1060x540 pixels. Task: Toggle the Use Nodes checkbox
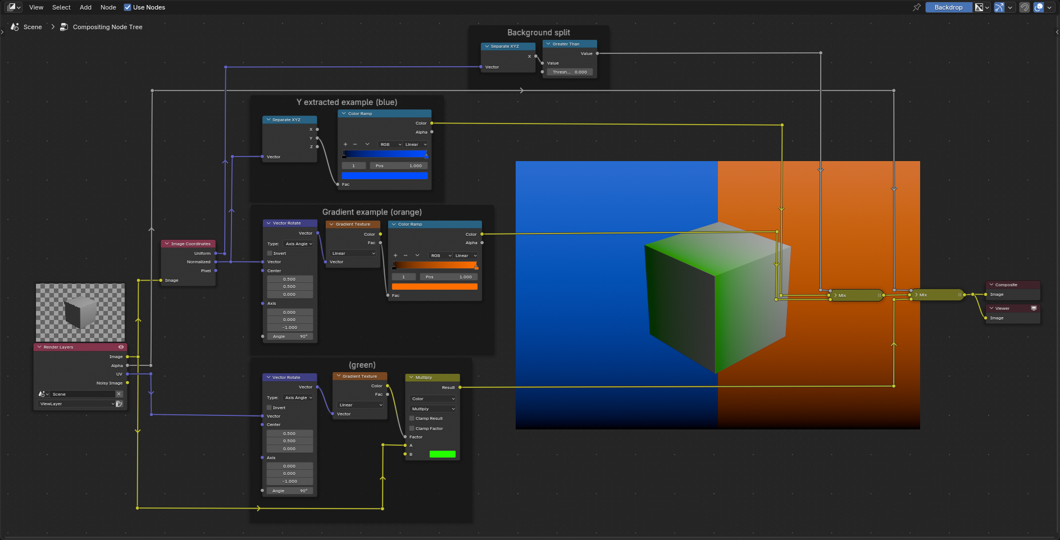coord(128,7)
